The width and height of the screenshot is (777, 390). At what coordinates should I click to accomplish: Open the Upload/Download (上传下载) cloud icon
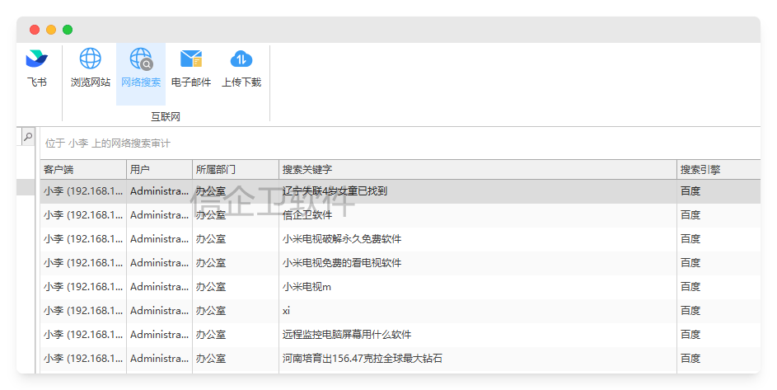point(241,59)
